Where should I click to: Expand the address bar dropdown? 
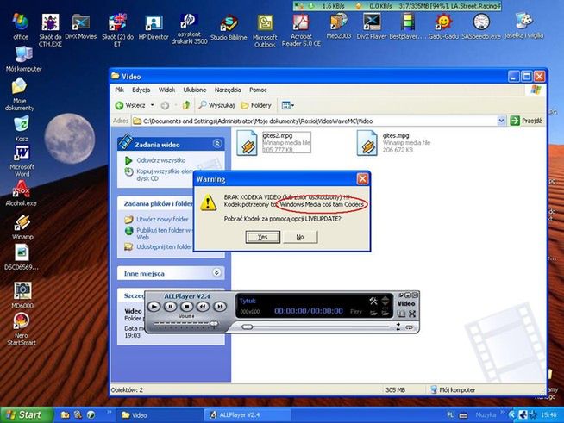click(x=501, y=121)
